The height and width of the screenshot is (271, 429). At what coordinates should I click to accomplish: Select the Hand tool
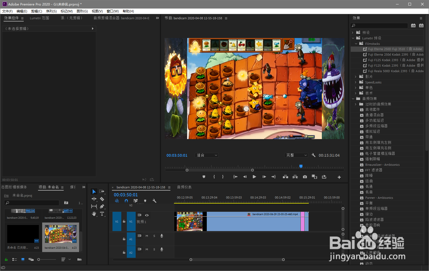tap(94, 214)
